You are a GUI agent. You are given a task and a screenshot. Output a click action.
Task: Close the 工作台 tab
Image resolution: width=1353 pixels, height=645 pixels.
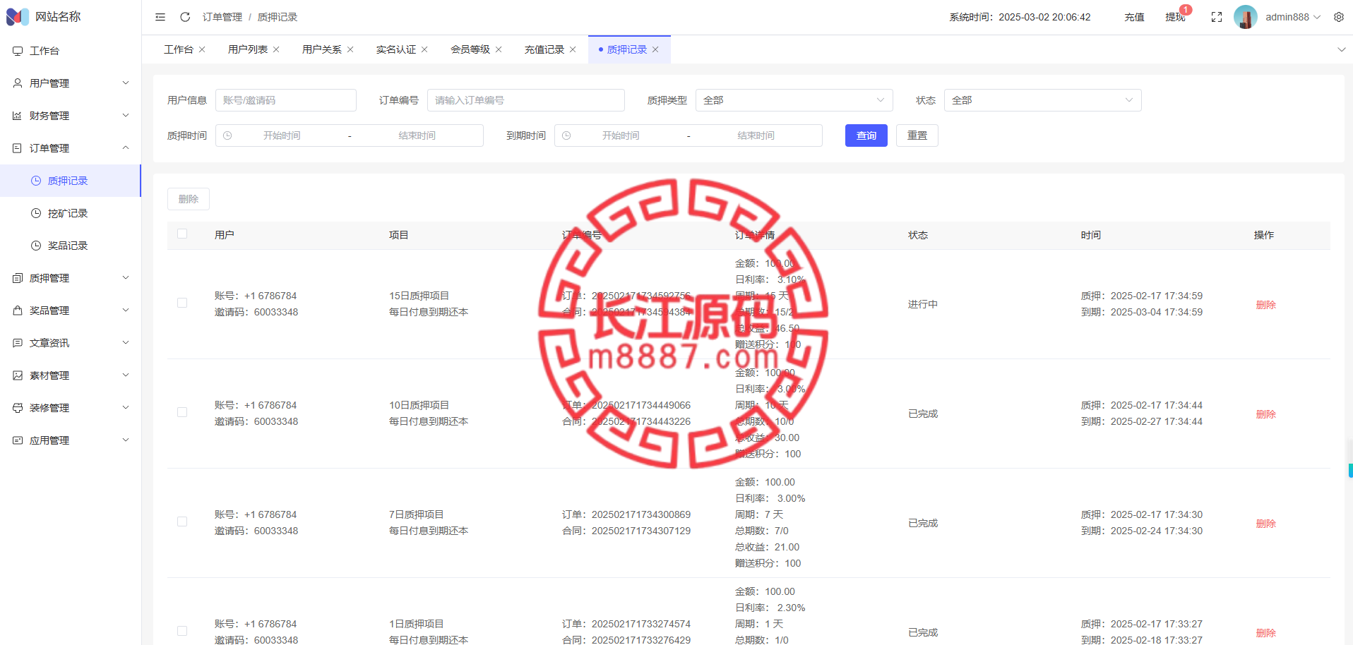[x=202, y=49]
